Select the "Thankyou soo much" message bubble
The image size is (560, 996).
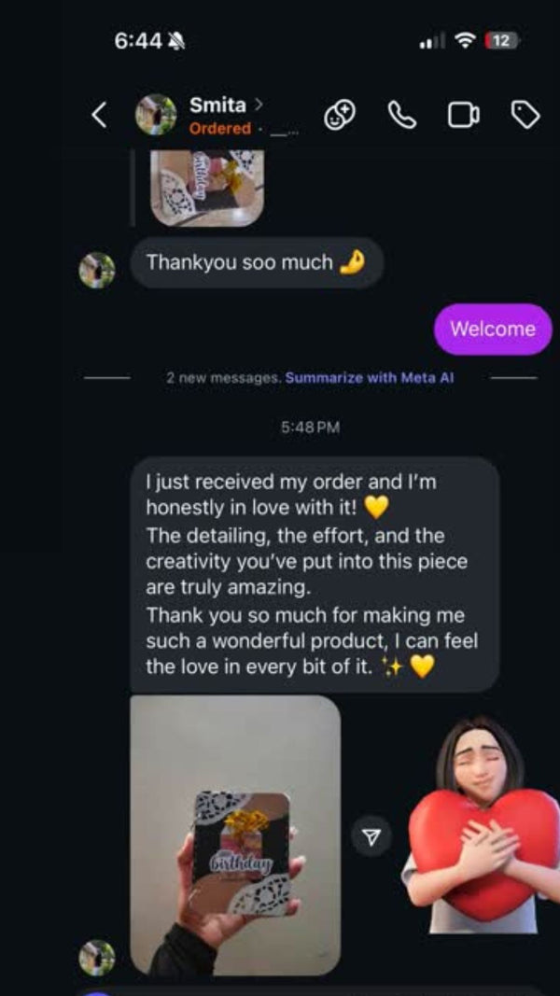(x=256, y=263)
